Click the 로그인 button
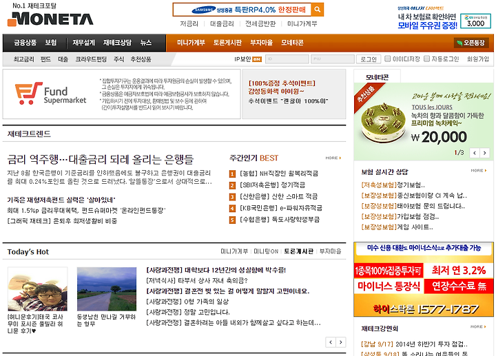The height and width of the screenshot is (356, 496). point(369,59)
